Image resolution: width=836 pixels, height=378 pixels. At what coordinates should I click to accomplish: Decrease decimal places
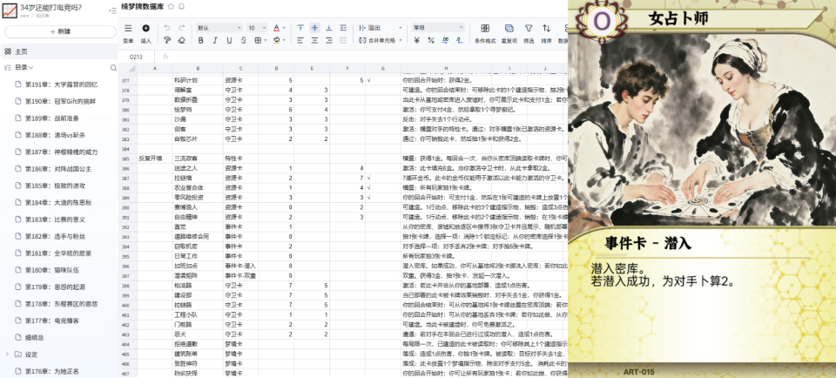(x=459, y=40)
